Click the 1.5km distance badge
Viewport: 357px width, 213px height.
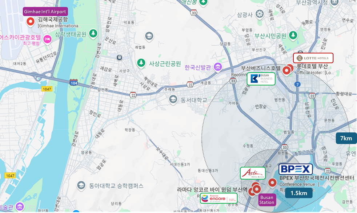[x=299, y=193]
